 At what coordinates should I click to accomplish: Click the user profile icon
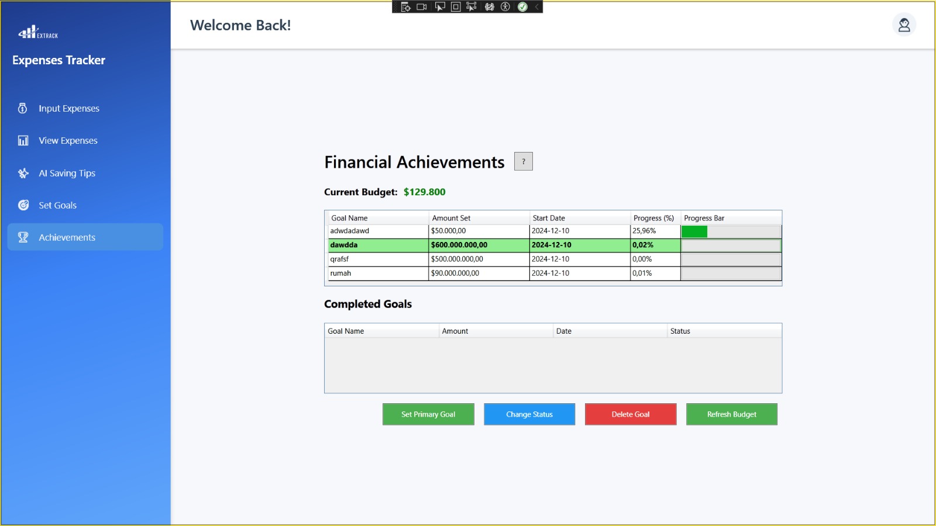(904, 25)
